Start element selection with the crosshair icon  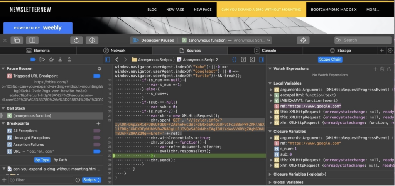(303, 40)
